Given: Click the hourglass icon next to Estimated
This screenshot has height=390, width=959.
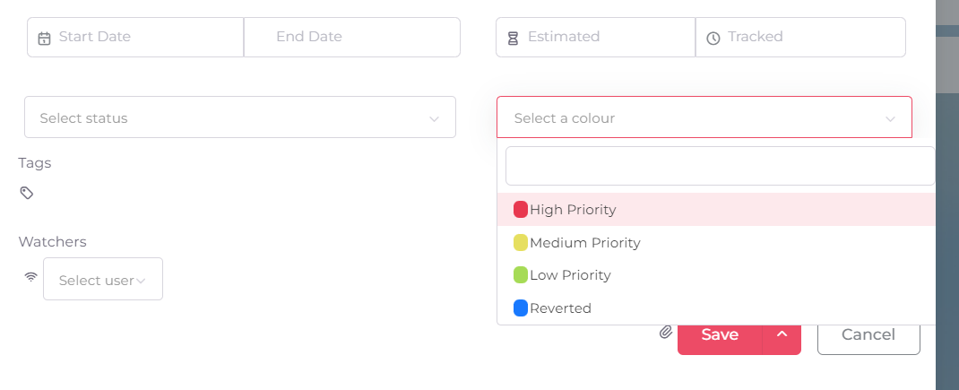Looking at the screenshot, I should coord(513,38).
